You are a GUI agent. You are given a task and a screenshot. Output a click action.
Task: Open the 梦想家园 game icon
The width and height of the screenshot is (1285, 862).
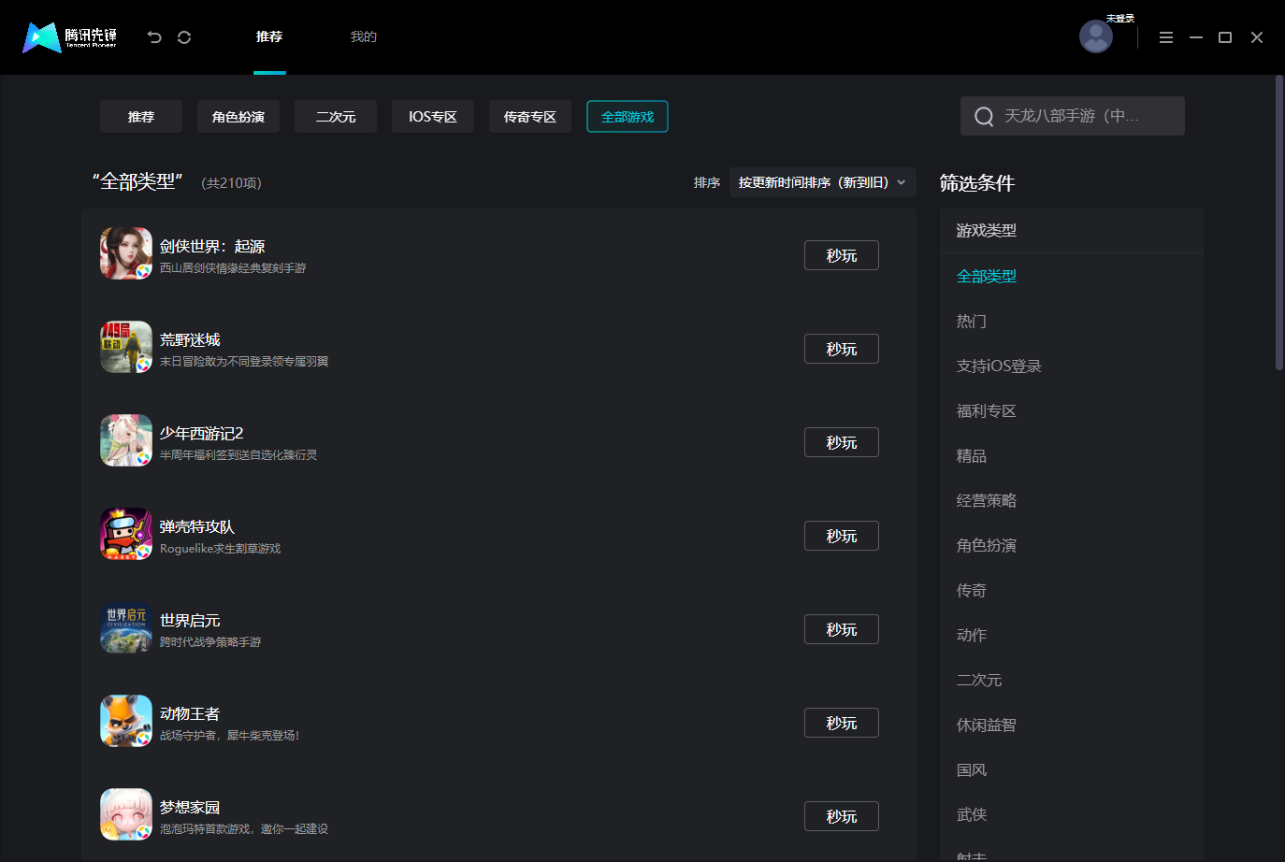click(126, 814)
